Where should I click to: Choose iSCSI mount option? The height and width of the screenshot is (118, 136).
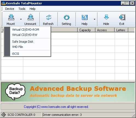point(30,54)
